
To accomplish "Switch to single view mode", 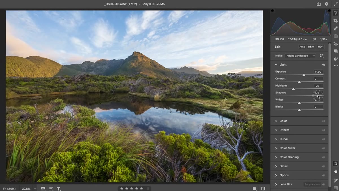I will click(x=255, y=188).
